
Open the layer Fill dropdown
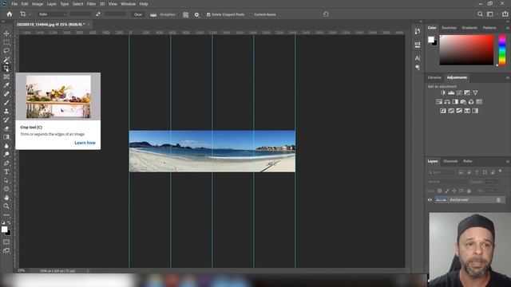pos(493,191)
